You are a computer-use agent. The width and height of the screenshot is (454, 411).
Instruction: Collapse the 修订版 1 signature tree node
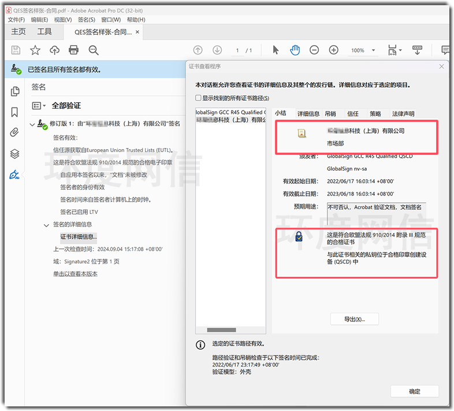[32, 125]
